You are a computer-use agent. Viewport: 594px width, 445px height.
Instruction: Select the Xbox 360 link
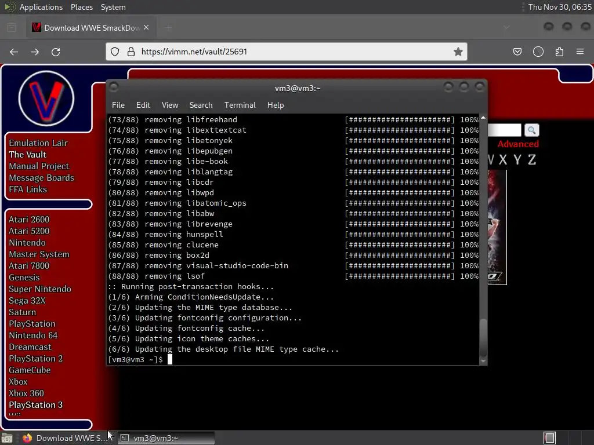point(27,393)
